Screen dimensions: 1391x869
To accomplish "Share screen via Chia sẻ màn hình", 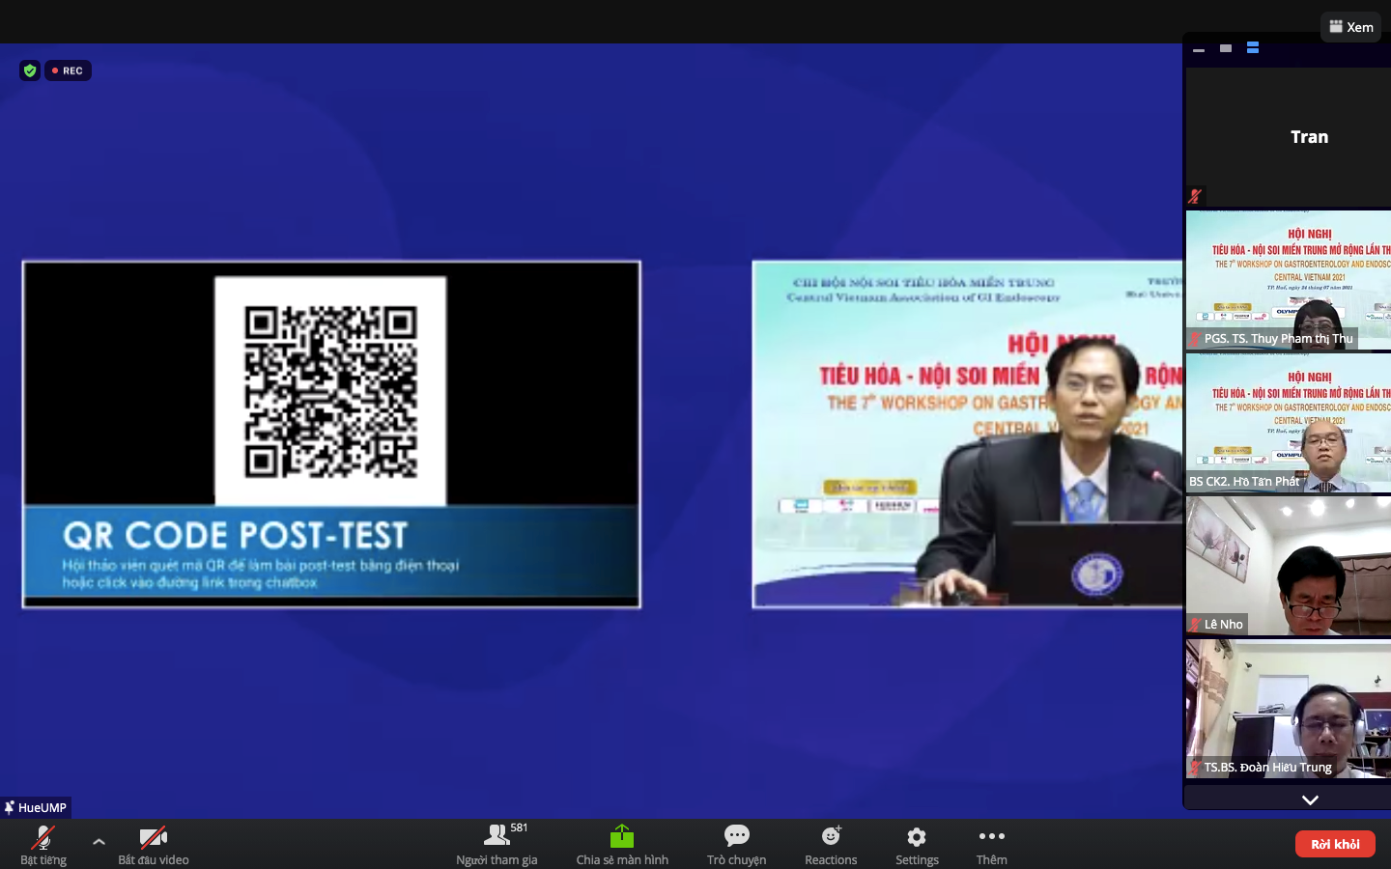I will (622, 843).
